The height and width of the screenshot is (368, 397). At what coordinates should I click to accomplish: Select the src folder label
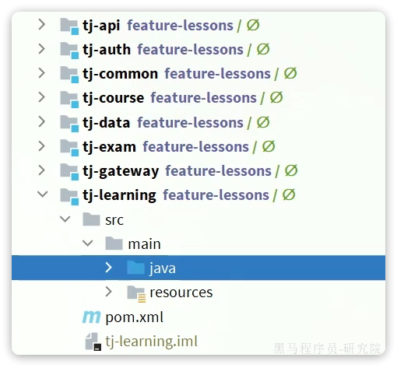(x=114, y=220)
